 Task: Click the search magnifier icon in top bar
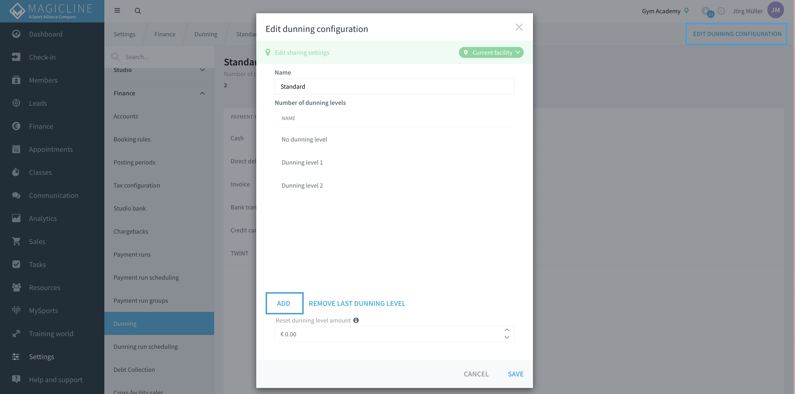coord(138,11)
